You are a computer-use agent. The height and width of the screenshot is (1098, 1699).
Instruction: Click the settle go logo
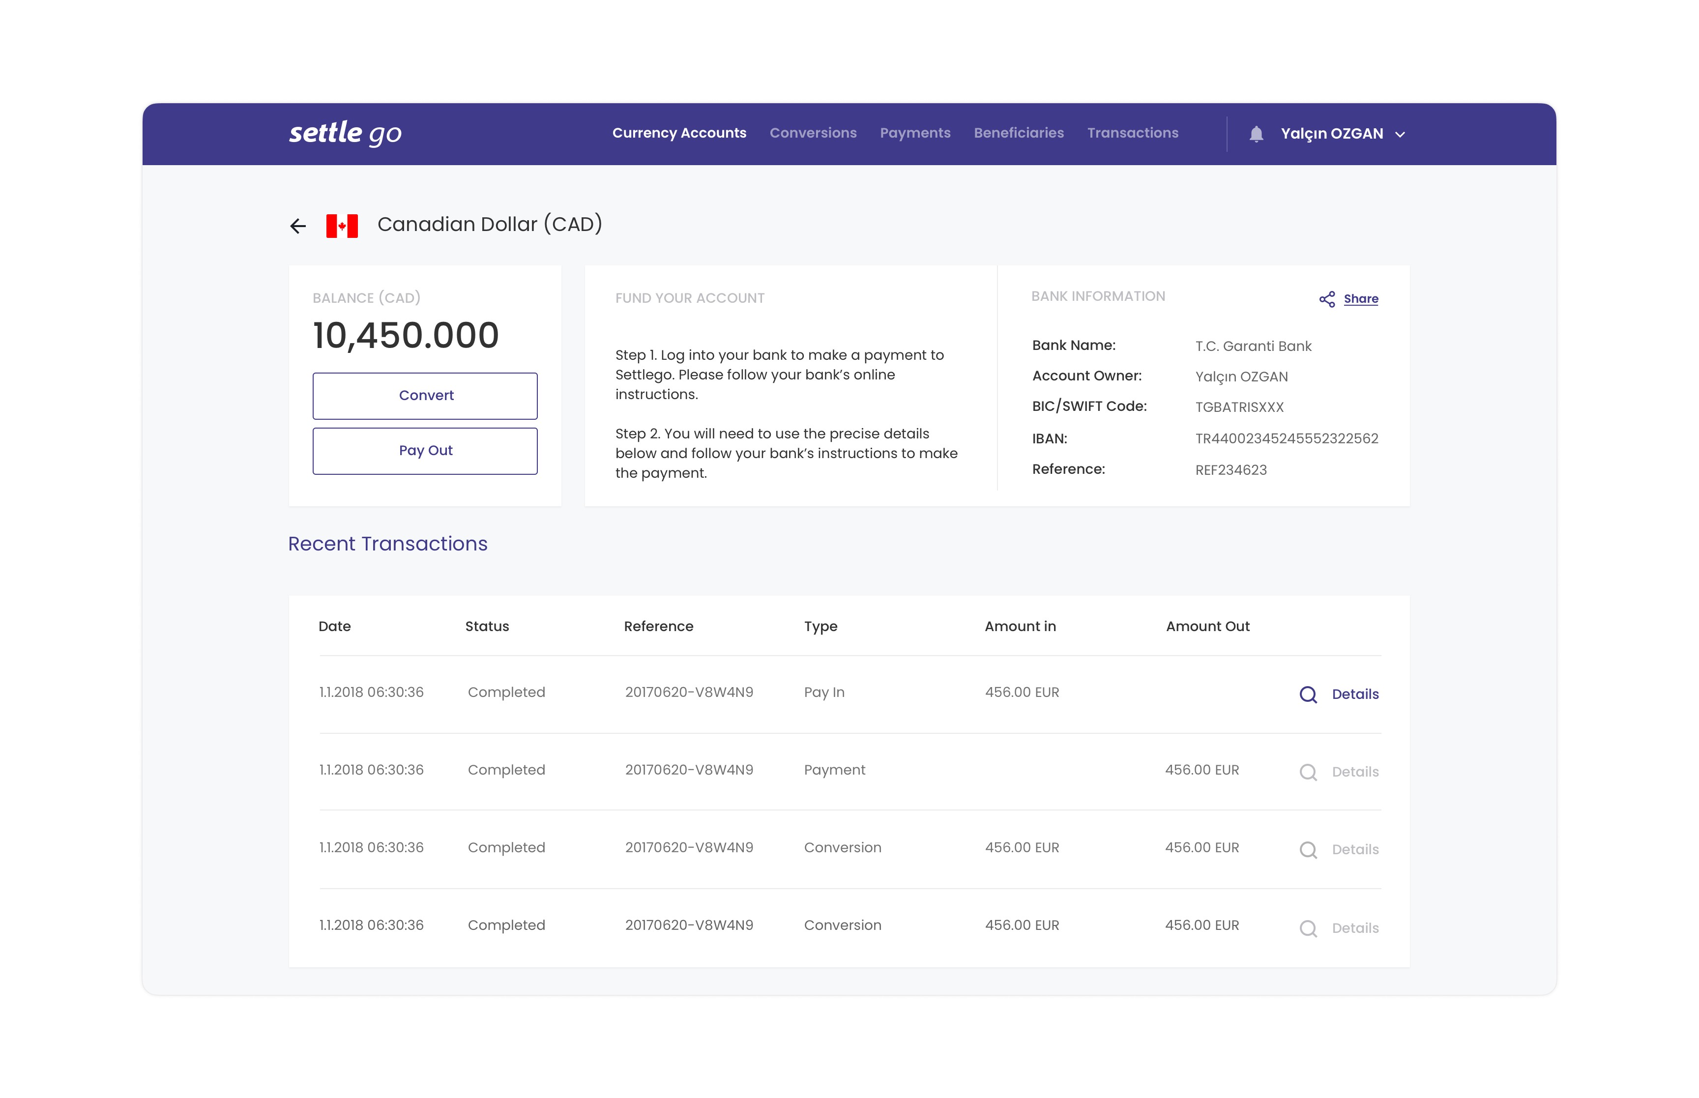[x=345, y=133]
